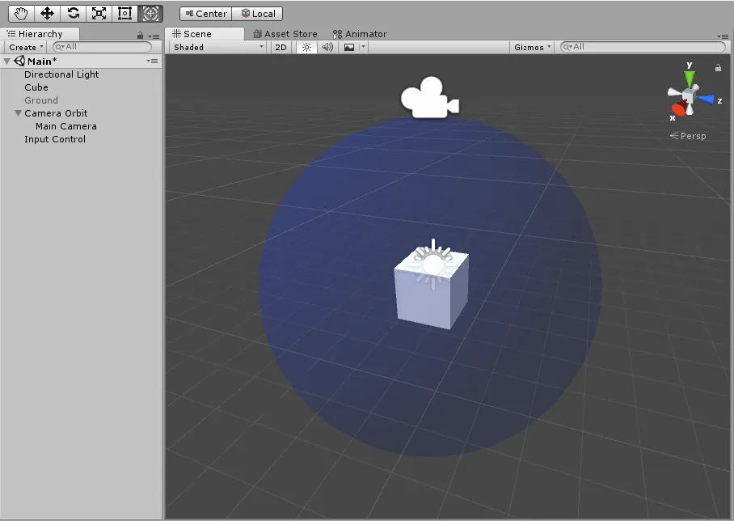Click the blue Z axis cone

pos(706,99)
